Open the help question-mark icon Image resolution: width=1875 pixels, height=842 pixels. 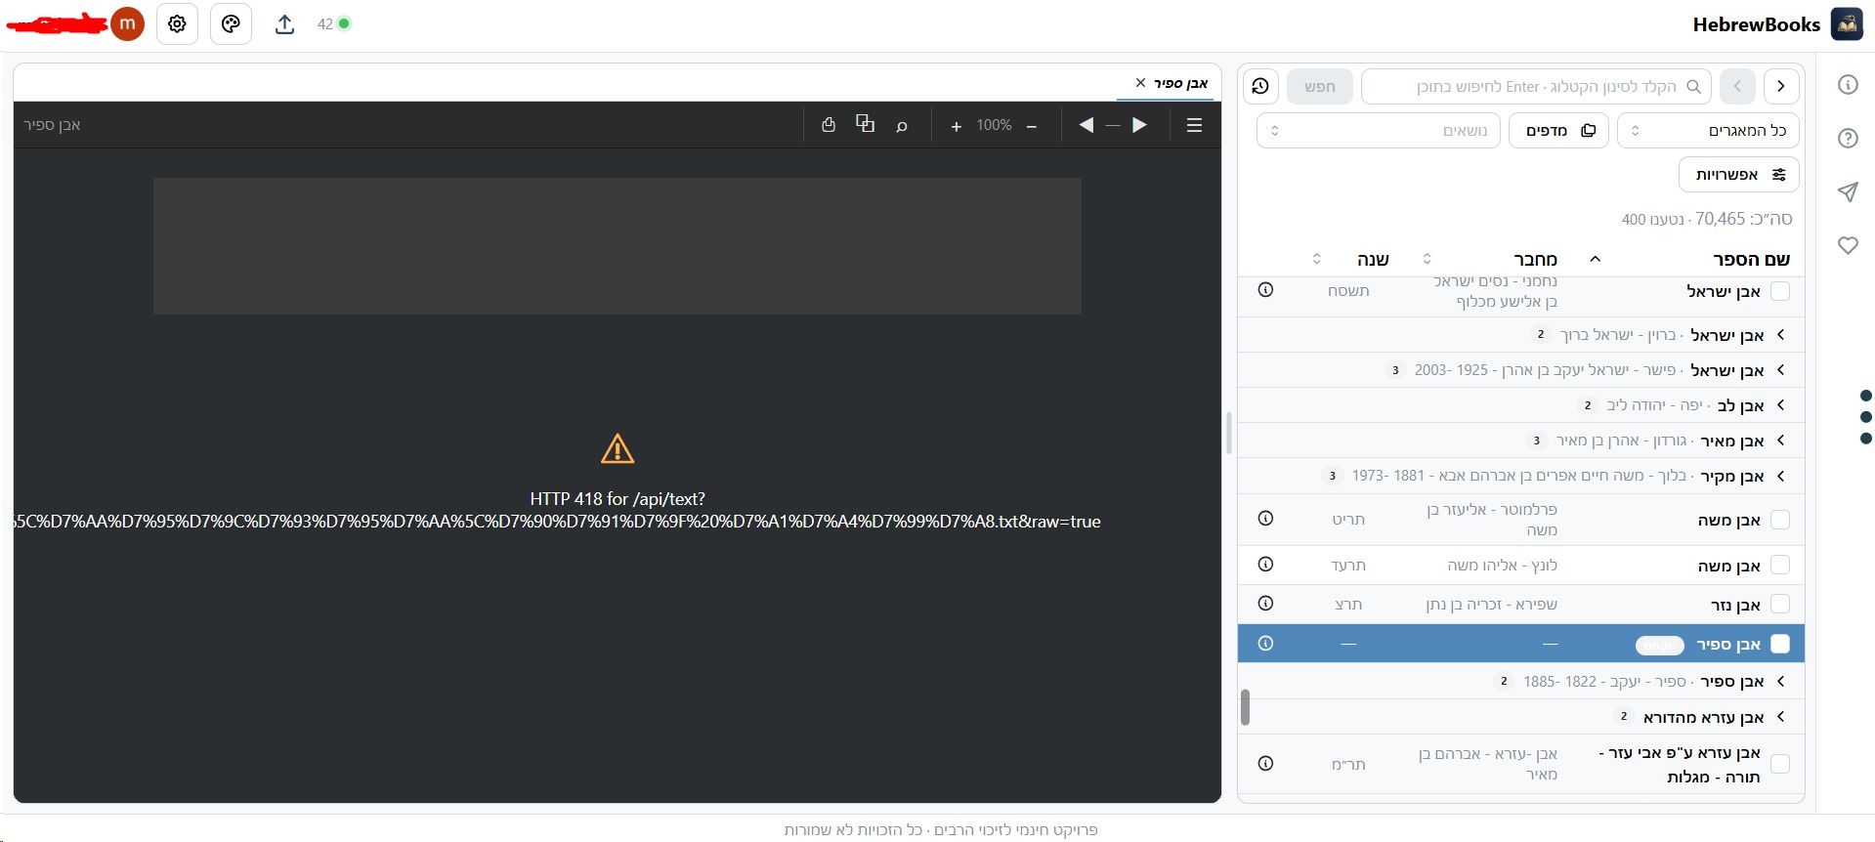(1848, 138)
